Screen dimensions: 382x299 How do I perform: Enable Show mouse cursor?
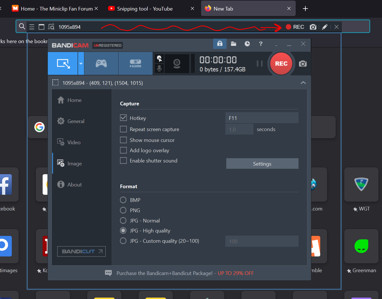tap(123, 140)
